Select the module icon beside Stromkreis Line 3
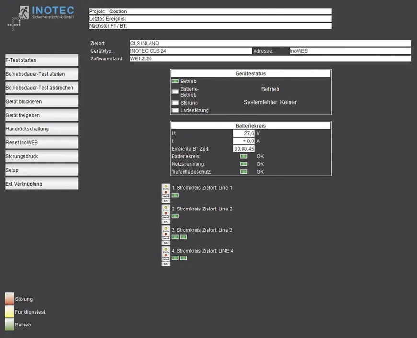Viewport: 417px width, 338px height. (x=165, y=233)
